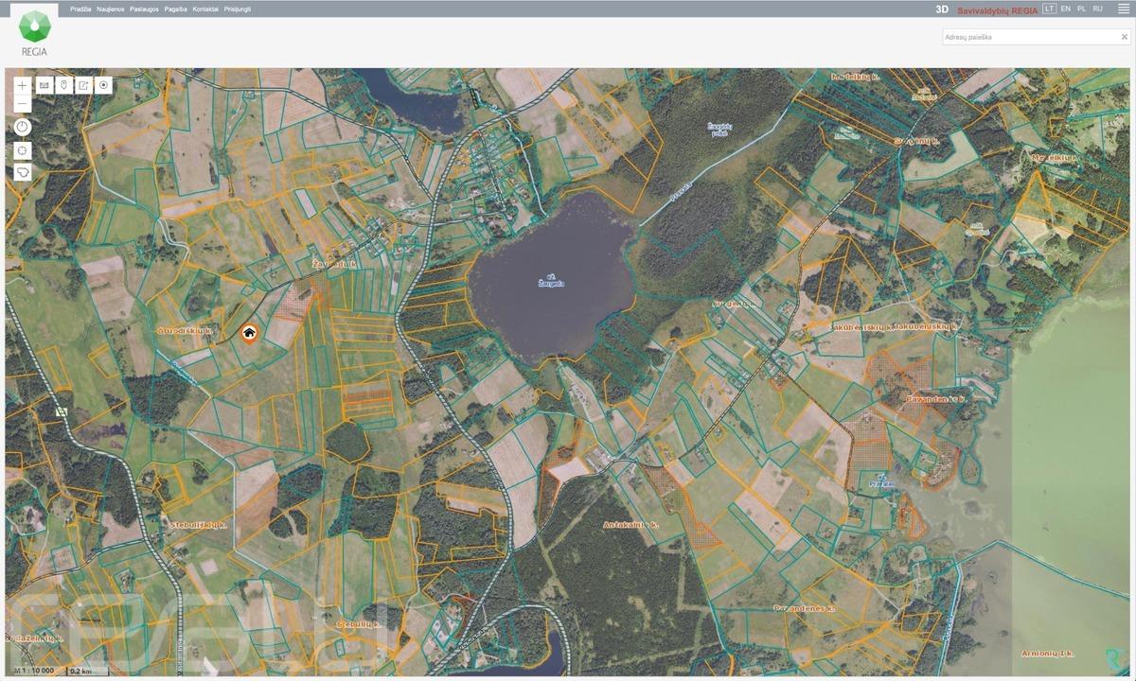Zoom in the map with plus button
The width and height of the screenshot is (1136, 681).
click(x=23, y=85)
